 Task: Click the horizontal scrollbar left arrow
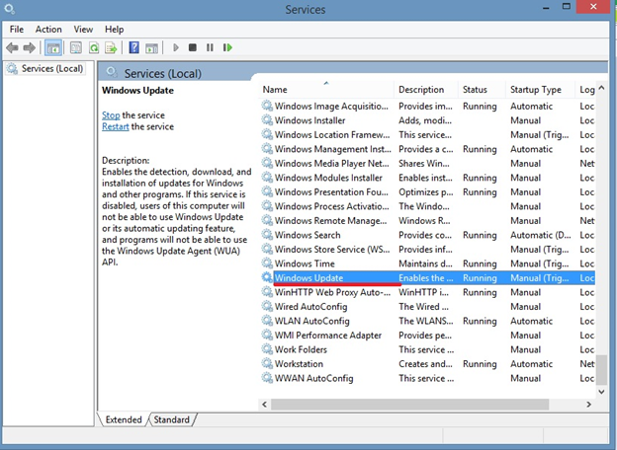[264, 405]
